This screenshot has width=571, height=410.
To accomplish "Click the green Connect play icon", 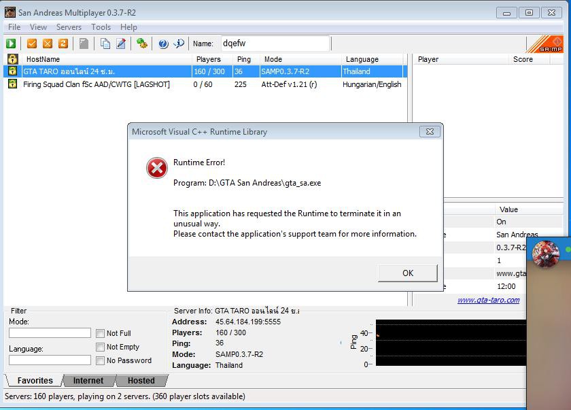I will tap(11, 44).
